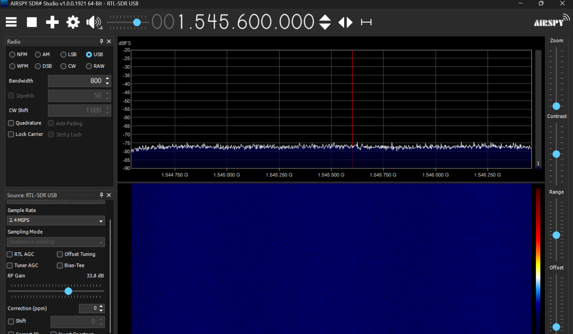
Task: Check the Tuner AGC option
Action: click(x=9, y=265)
